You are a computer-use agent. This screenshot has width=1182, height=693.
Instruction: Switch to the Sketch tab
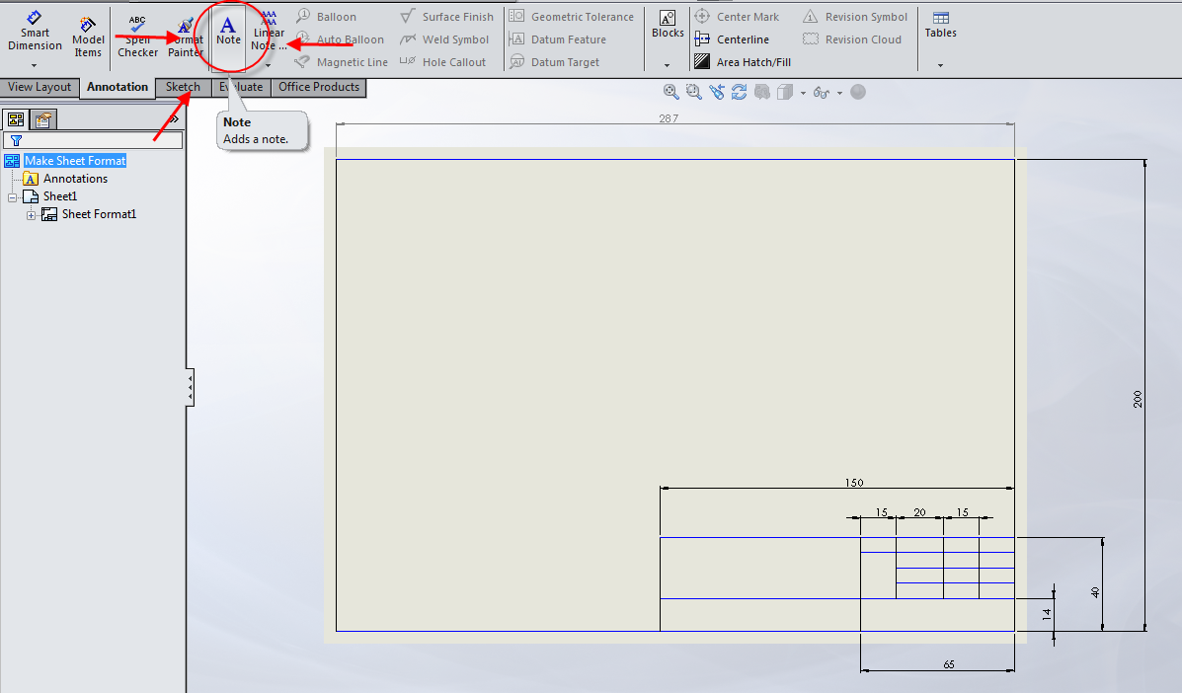[182, 87]
